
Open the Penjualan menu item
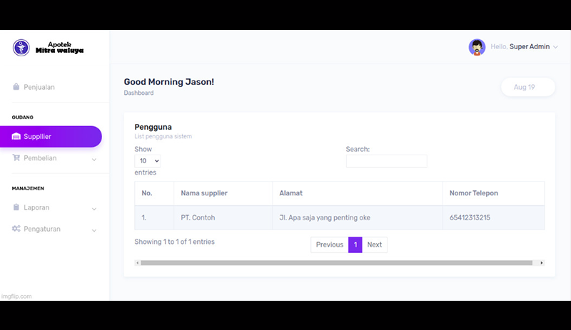pyautogui.click(x=39, y=87)
